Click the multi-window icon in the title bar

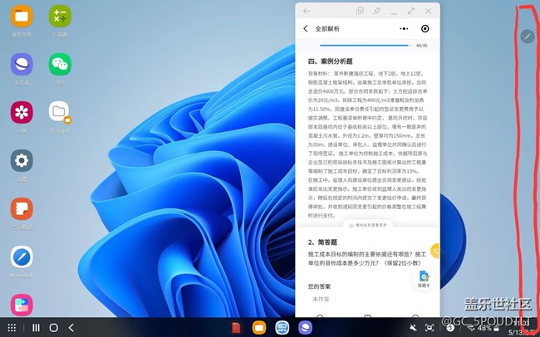[360, 11]
